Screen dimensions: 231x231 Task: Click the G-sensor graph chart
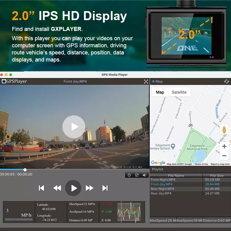point(129,212)
